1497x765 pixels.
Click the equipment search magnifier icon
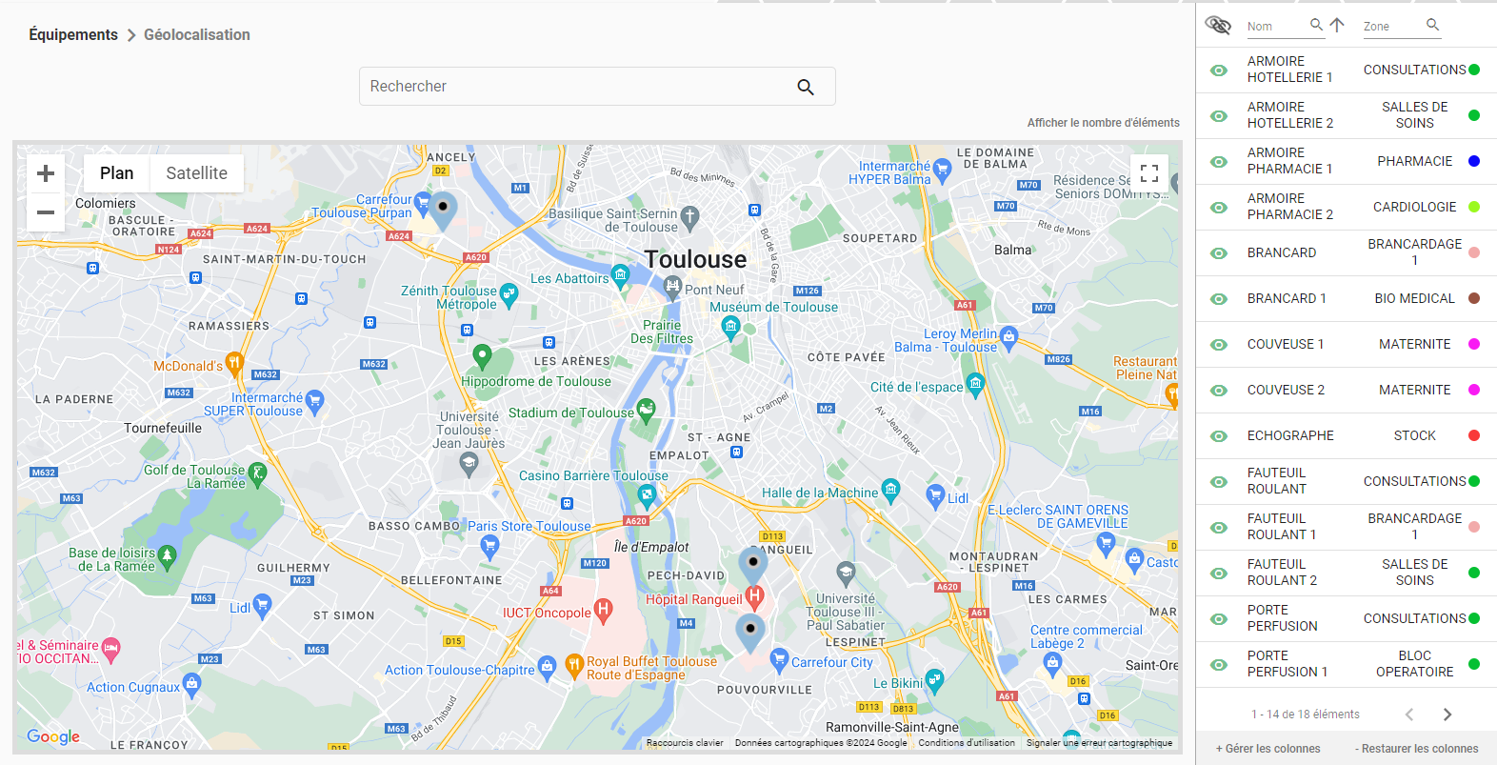[x=806, y=87]
